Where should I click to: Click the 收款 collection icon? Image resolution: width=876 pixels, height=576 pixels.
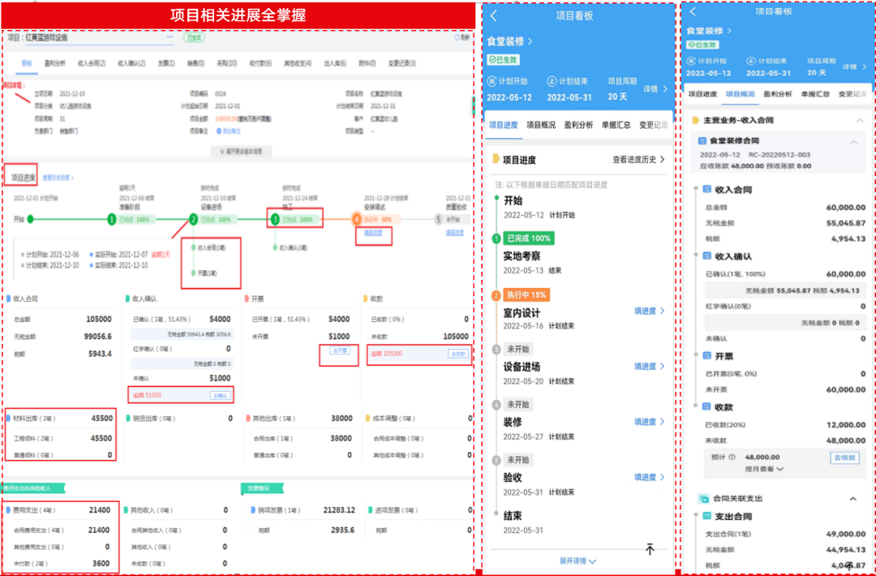click(x=706, y=406)
